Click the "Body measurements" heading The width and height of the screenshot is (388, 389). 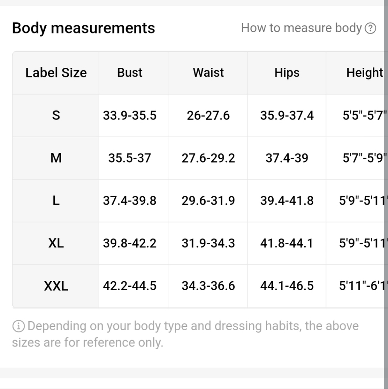click(x=84, y=28)
